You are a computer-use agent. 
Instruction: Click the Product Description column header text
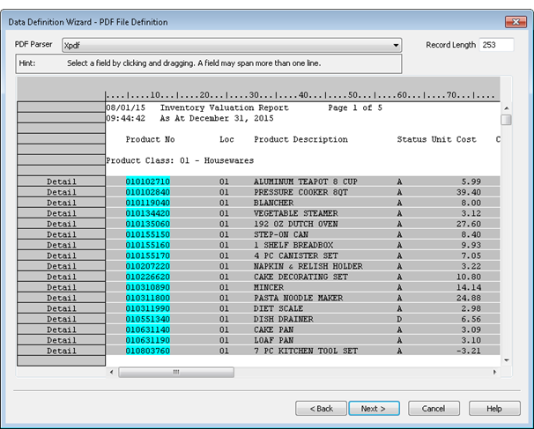point(300,139)
